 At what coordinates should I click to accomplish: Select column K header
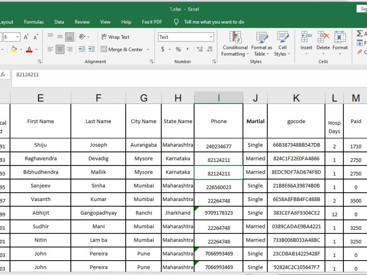(296, 98)
